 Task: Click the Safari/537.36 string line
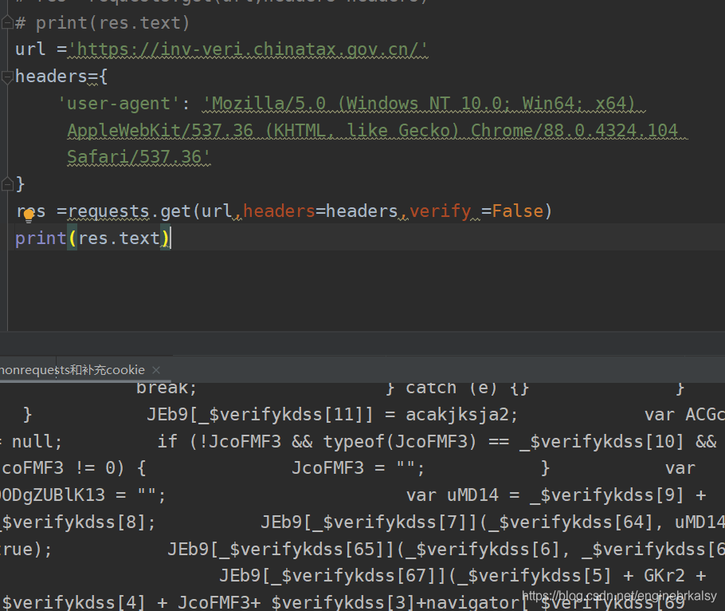139,157
